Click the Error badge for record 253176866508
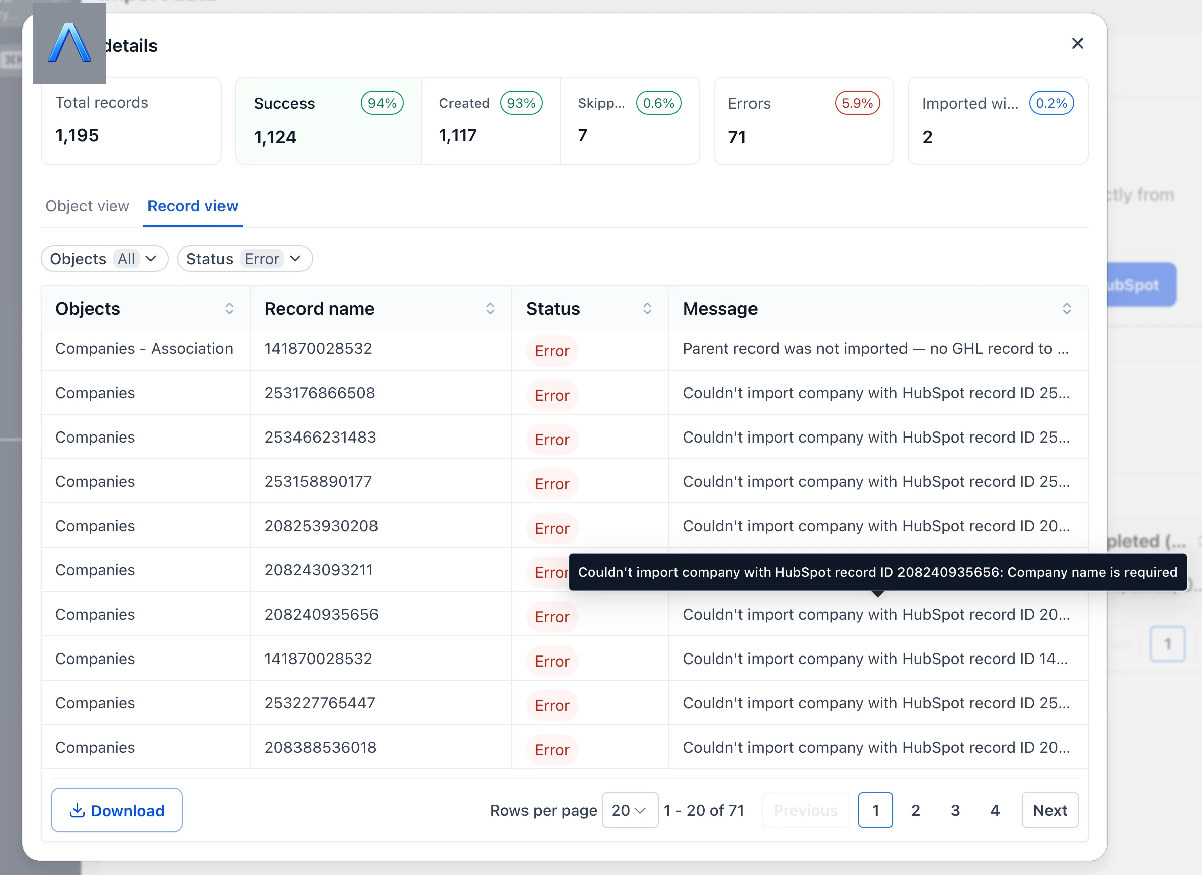Viewport: 1202px width, 875px height. pos(552,395)
